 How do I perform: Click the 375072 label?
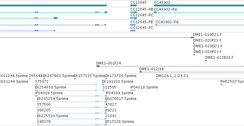[x=42, y=82]
